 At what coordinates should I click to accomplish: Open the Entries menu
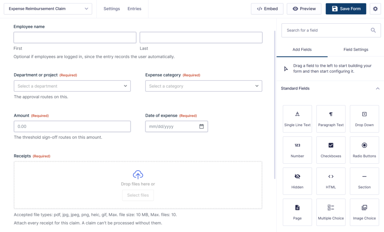(x=135, y=9)
